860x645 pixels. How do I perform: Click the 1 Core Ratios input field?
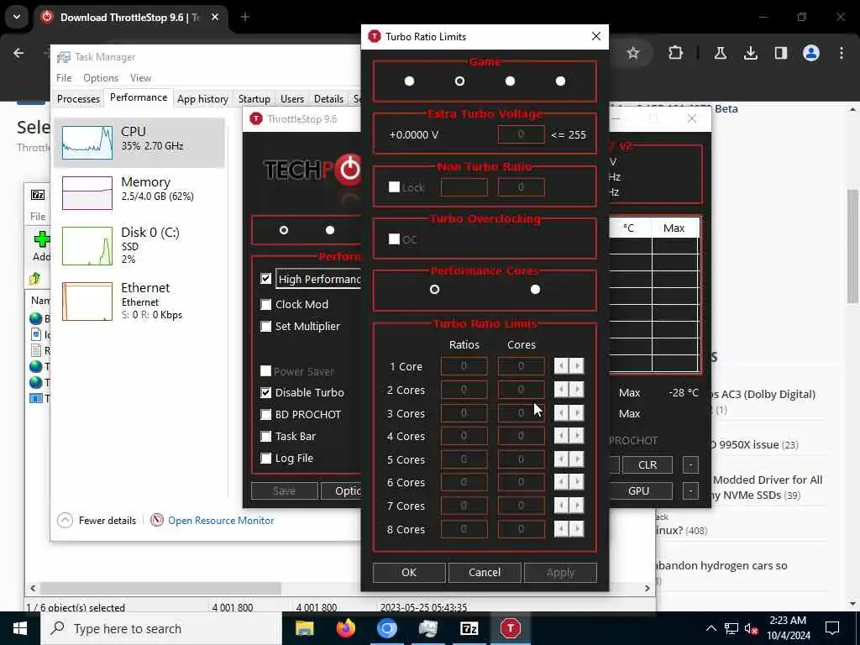coord(464,366)
